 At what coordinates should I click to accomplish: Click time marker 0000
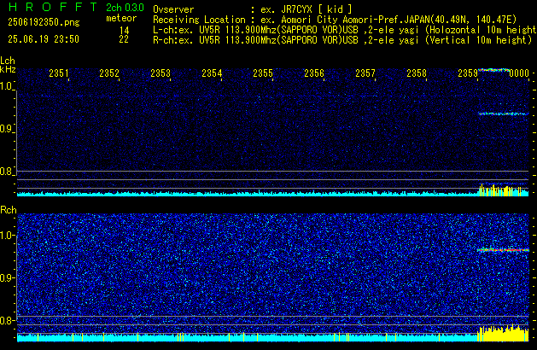point(519,73)
